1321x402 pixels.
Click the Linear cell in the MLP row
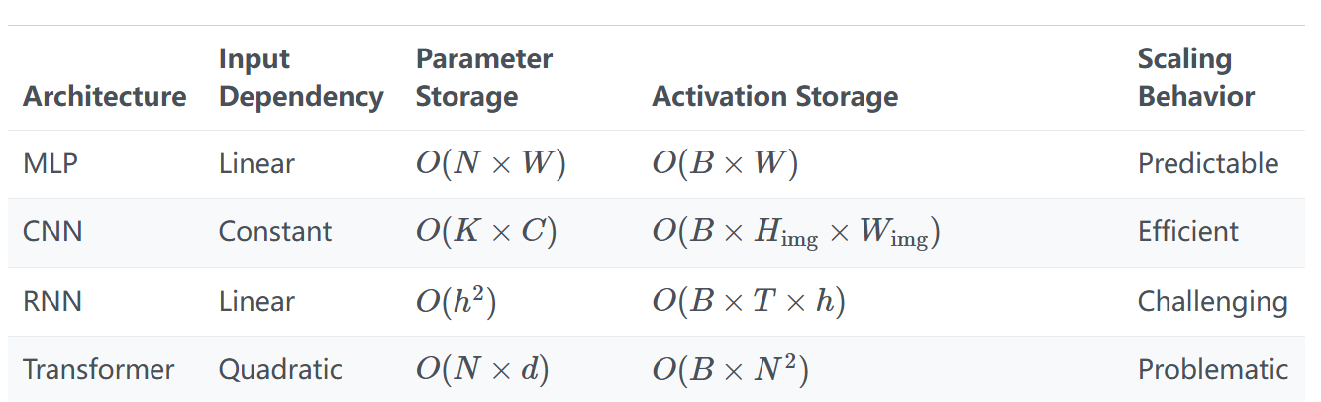tap(256, 163)
